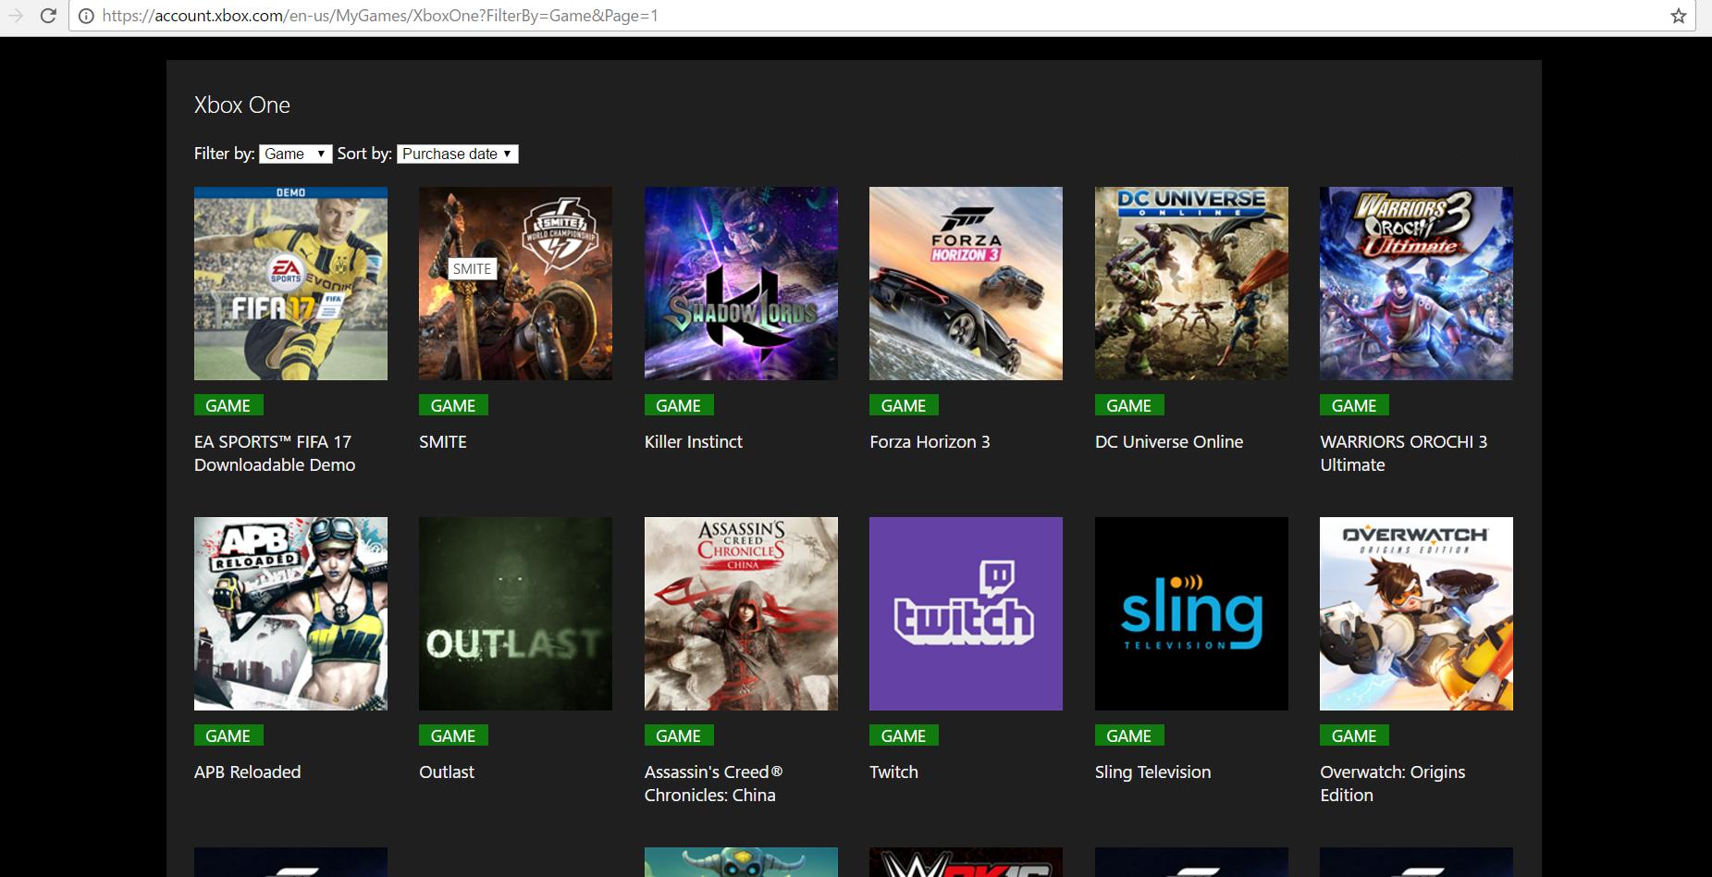Click the GAME badge under DC Universe Online
The width and height of the screenshot is (1712, 877).
coord(1129,405)
